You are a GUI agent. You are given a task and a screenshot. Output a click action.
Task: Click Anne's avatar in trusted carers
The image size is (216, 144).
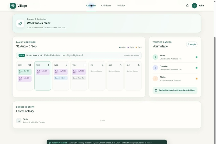tap(155, 57)
